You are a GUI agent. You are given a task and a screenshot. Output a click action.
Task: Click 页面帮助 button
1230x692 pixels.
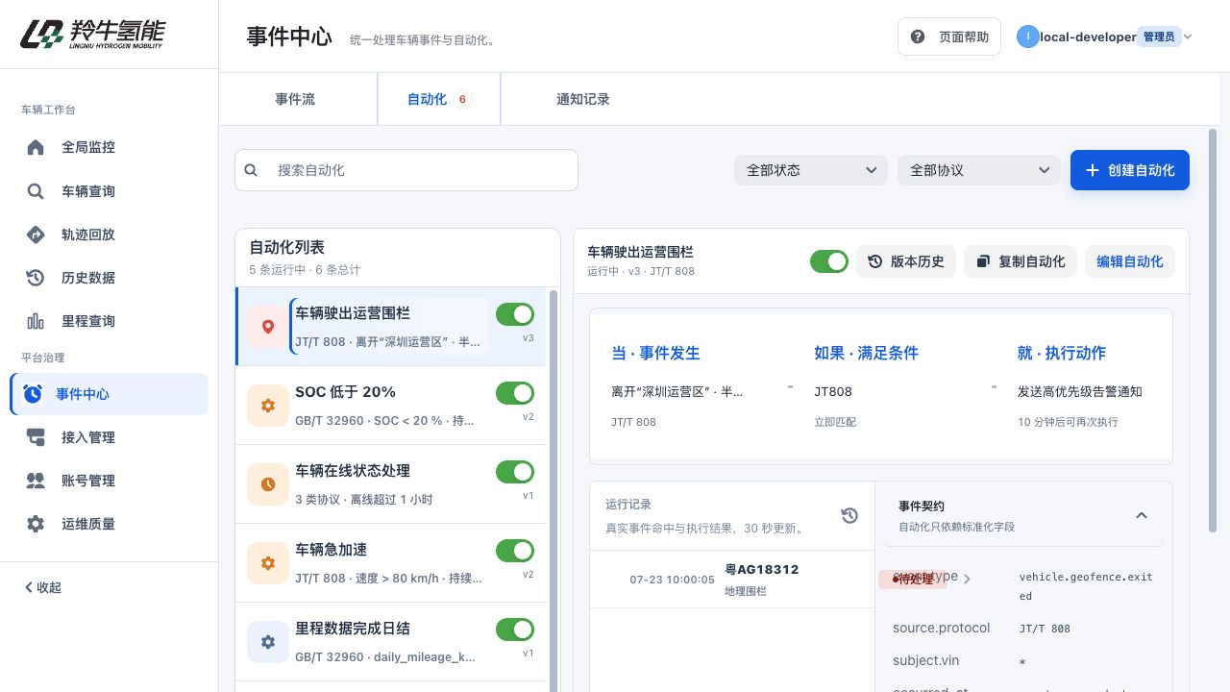coord(949,37)
